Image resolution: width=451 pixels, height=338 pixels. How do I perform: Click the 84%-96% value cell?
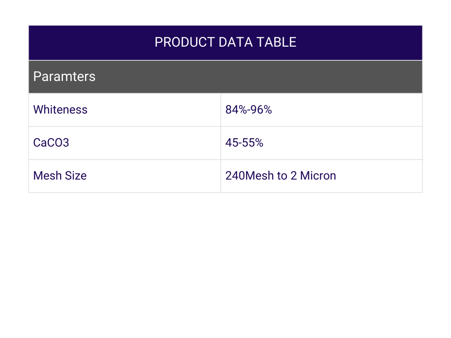point(249,110)
